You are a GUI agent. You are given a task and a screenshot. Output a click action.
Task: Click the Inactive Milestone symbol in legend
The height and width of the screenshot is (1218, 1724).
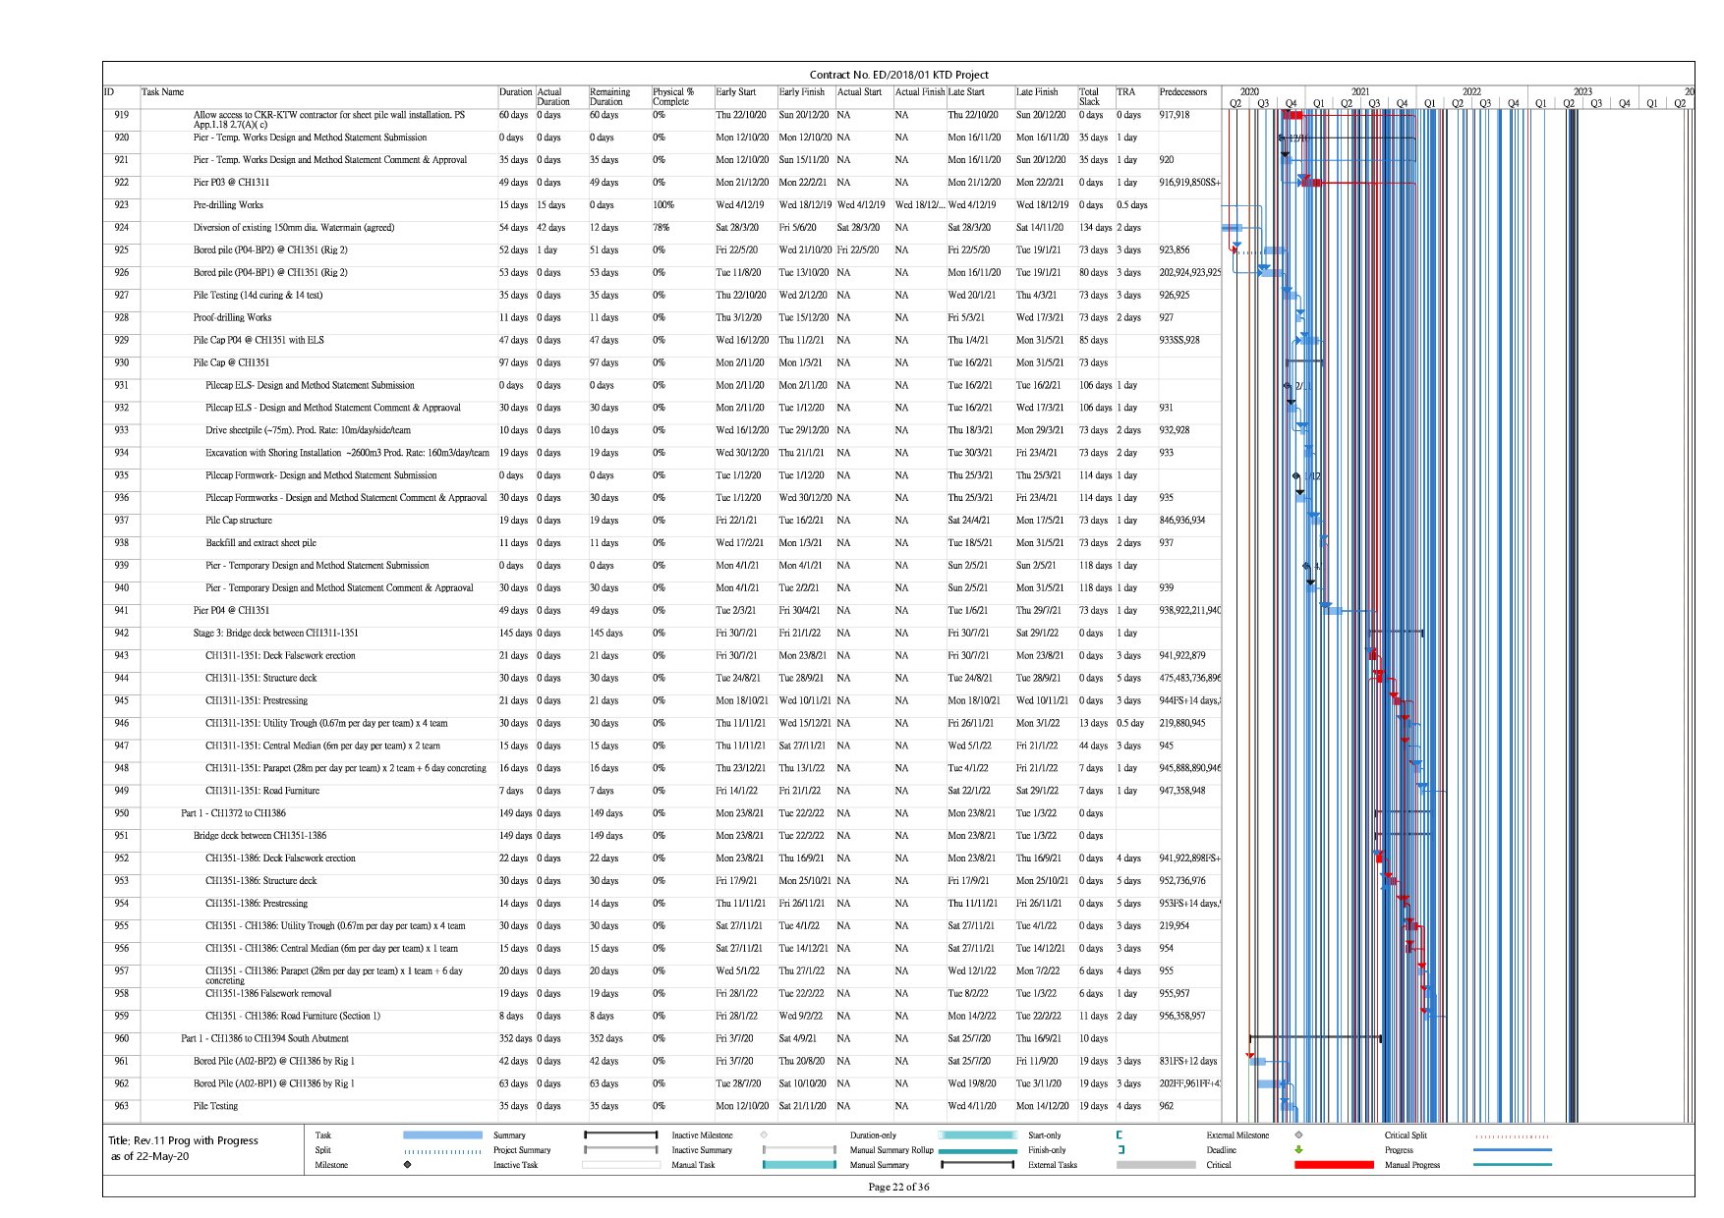click(764, 1135)
